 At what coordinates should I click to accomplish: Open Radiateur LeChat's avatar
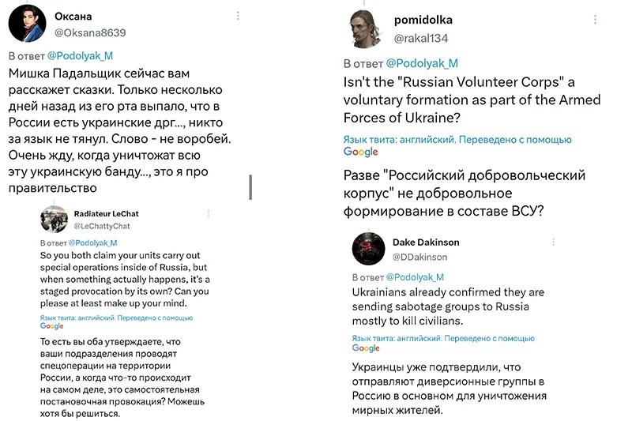[54, 219]
